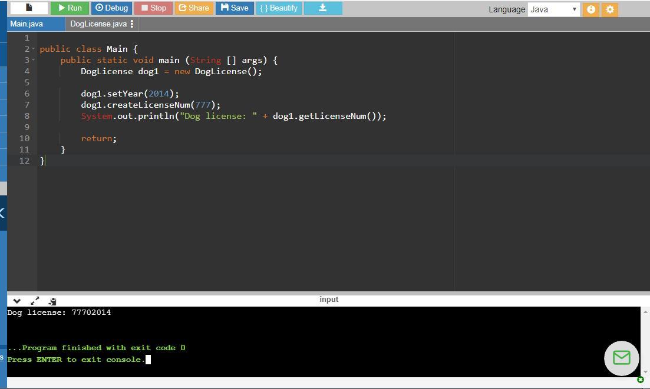Open the orange info icon
650x389 pixels.
tap(590, 9)
